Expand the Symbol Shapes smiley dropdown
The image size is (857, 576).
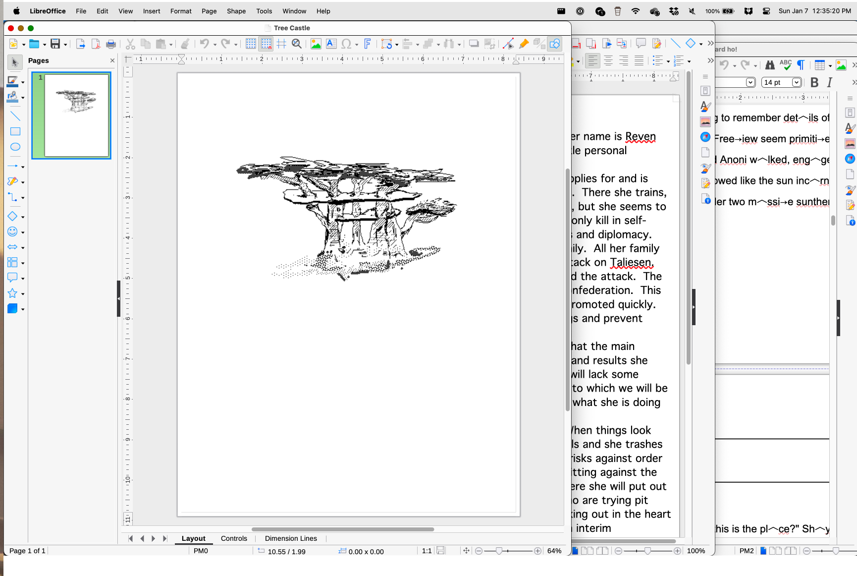click(23, 232)
